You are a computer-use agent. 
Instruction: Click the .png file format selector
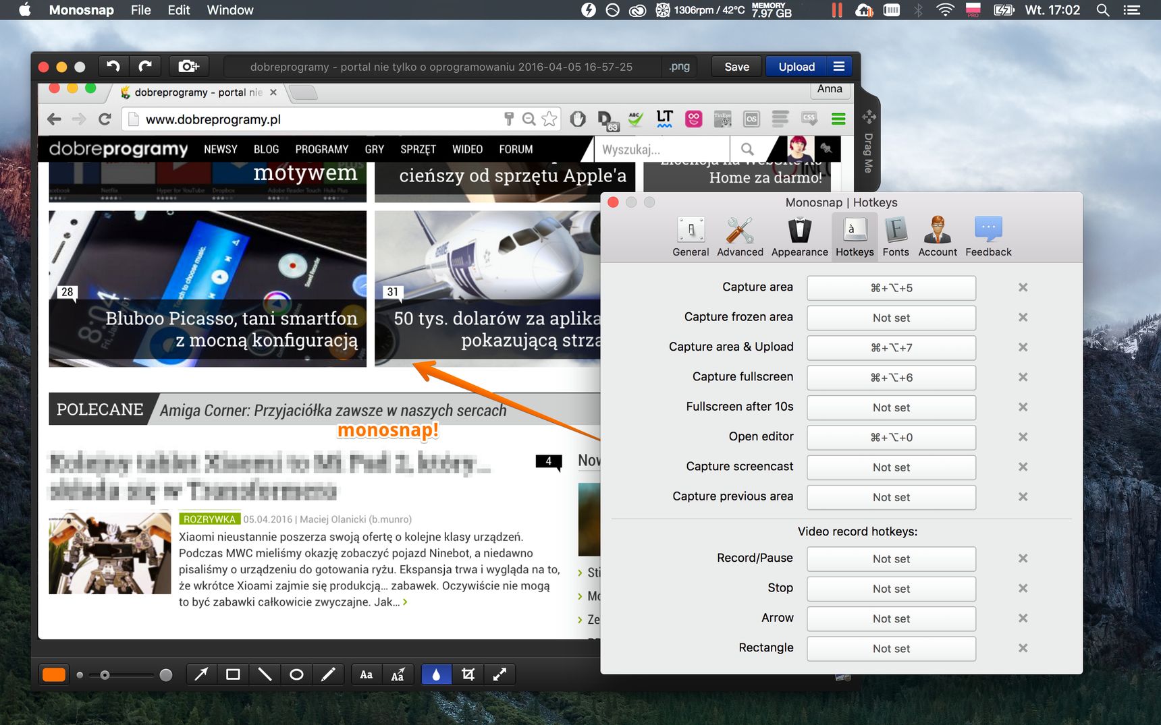click(x=680, y=66)
